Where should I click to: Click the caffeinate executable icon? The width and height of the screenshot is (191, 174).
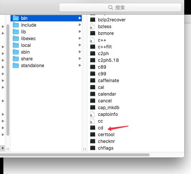click(93, 80)
